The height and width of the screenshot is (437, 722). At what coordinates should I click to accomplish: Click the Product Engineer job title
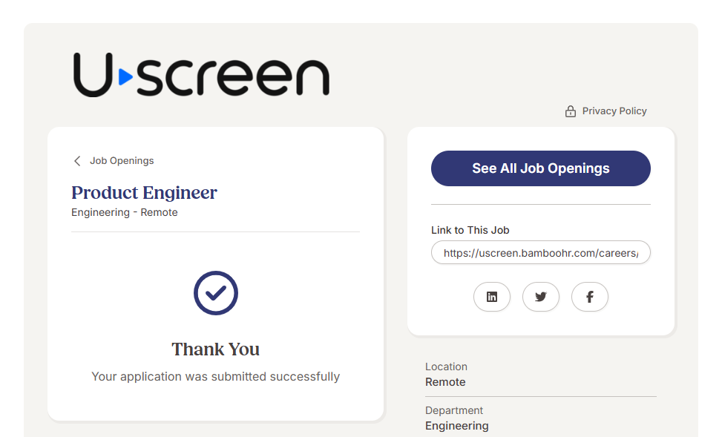coord(144,193)
